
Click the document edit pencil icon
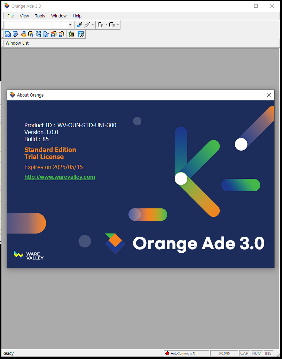pos(46,34)
